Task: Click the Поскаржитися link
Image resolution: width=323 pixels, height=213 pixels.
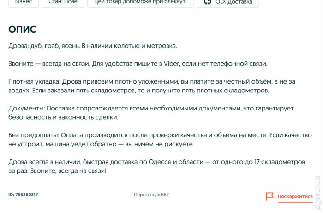Action: coord(295,197)
